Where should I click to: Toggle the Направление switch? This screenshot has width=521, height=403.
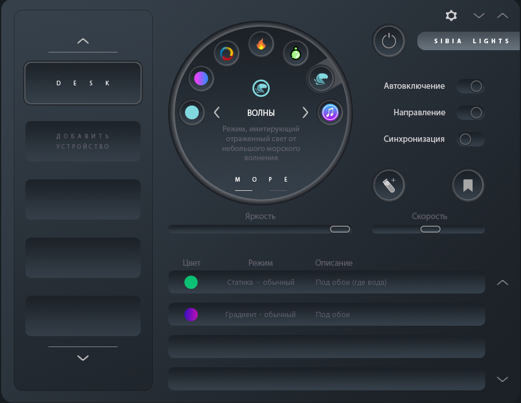click(x=471, y=113)
